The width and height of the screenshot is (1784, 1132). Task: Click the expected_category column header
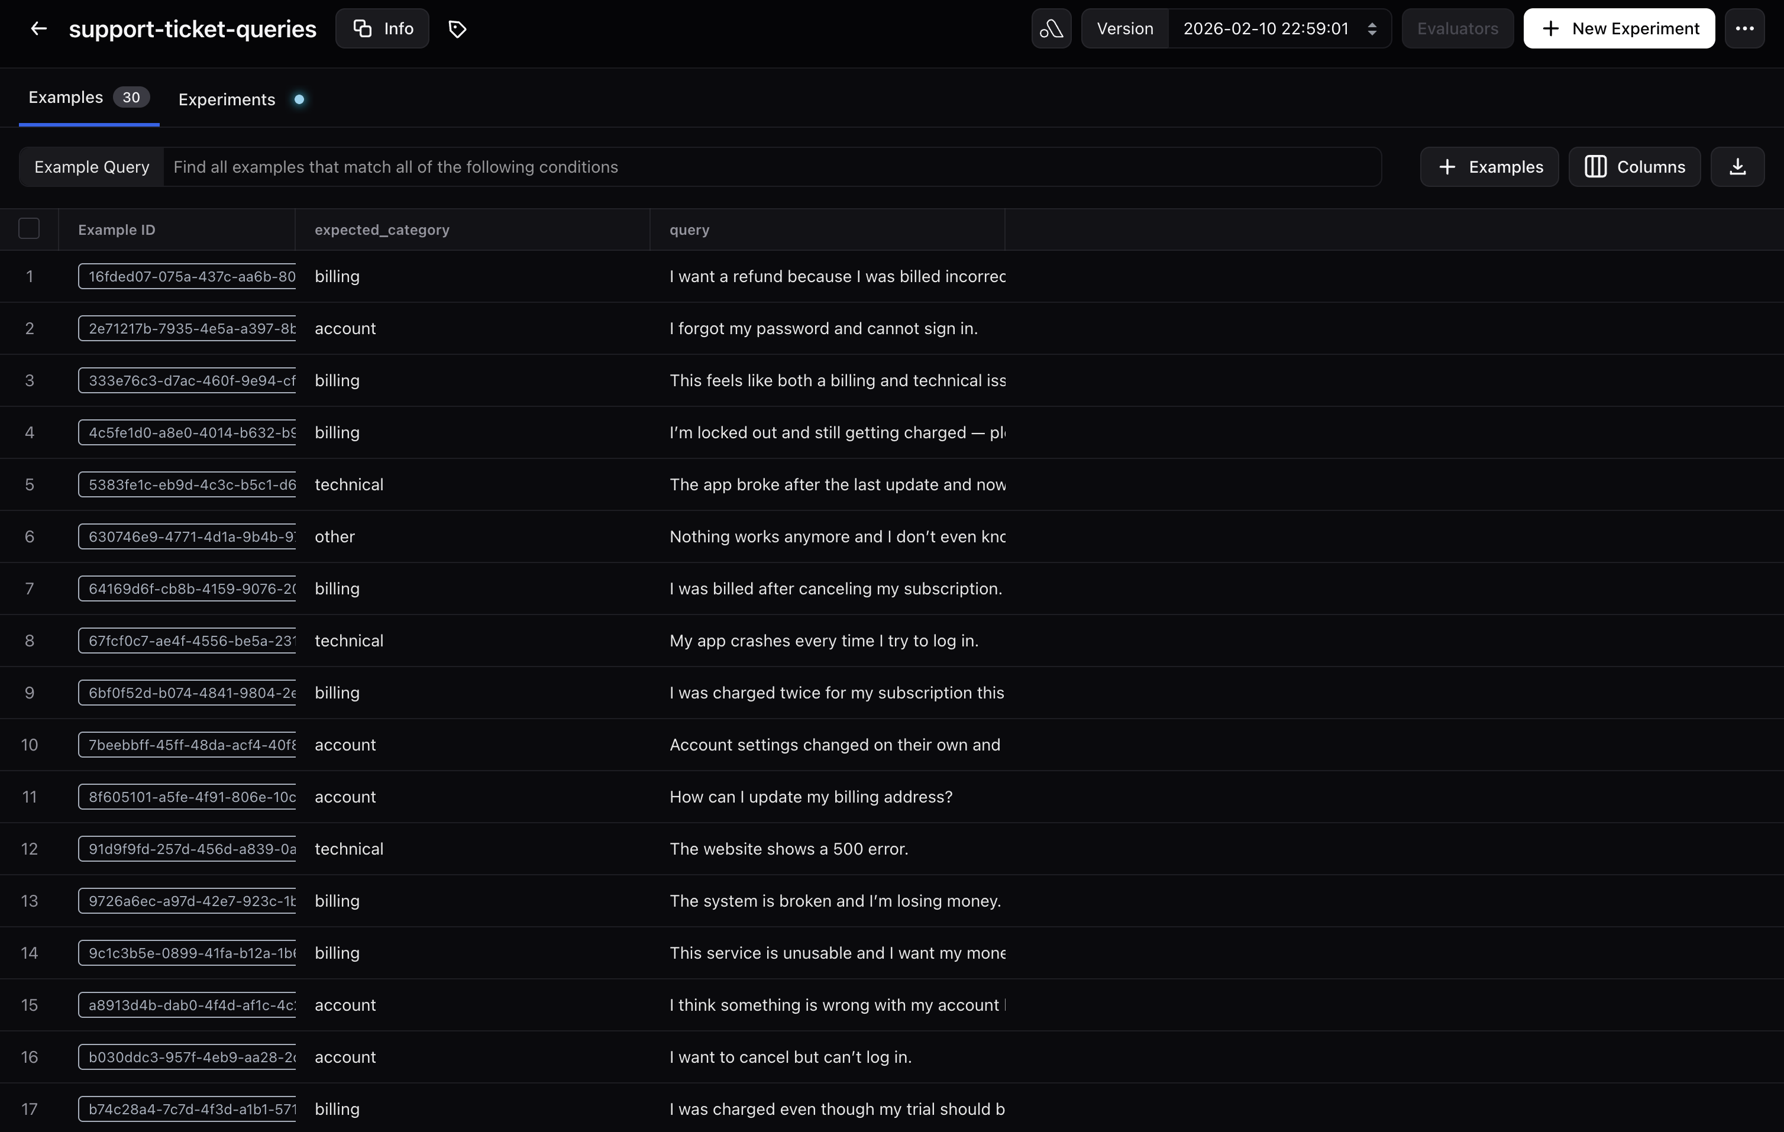(382, 229)
